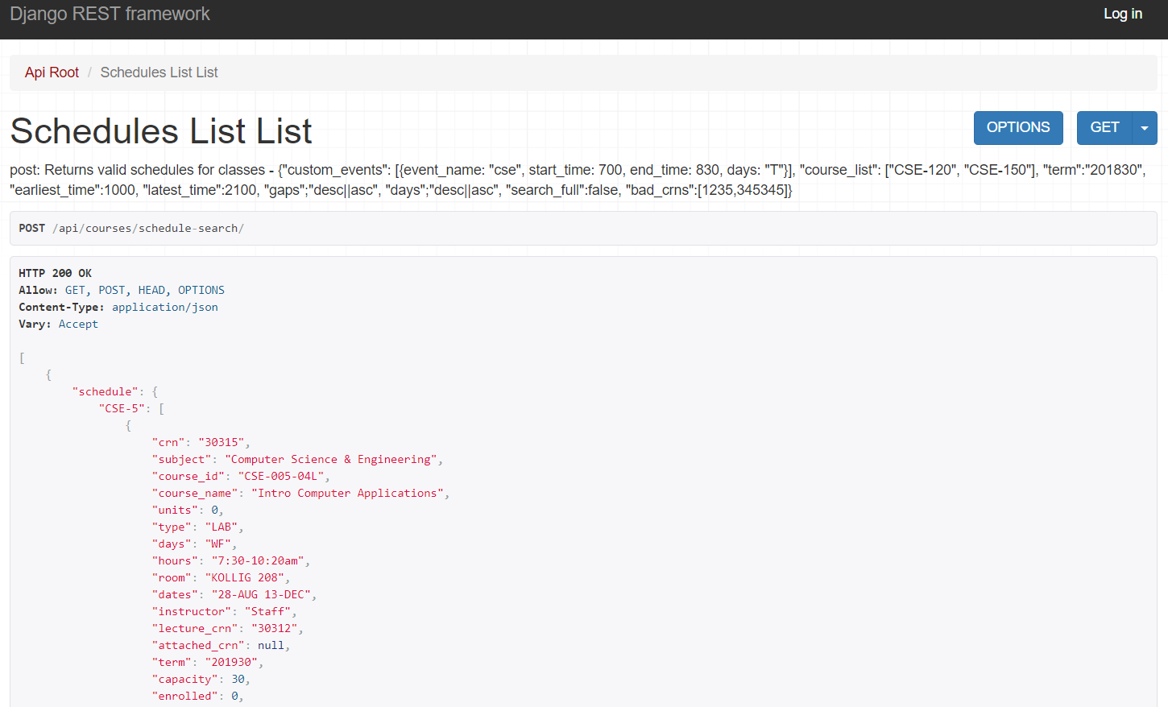Click the "enrolled": 0 line
Image resolution: width=1168 pixels, height=707 pixels.
click(198, 697)
